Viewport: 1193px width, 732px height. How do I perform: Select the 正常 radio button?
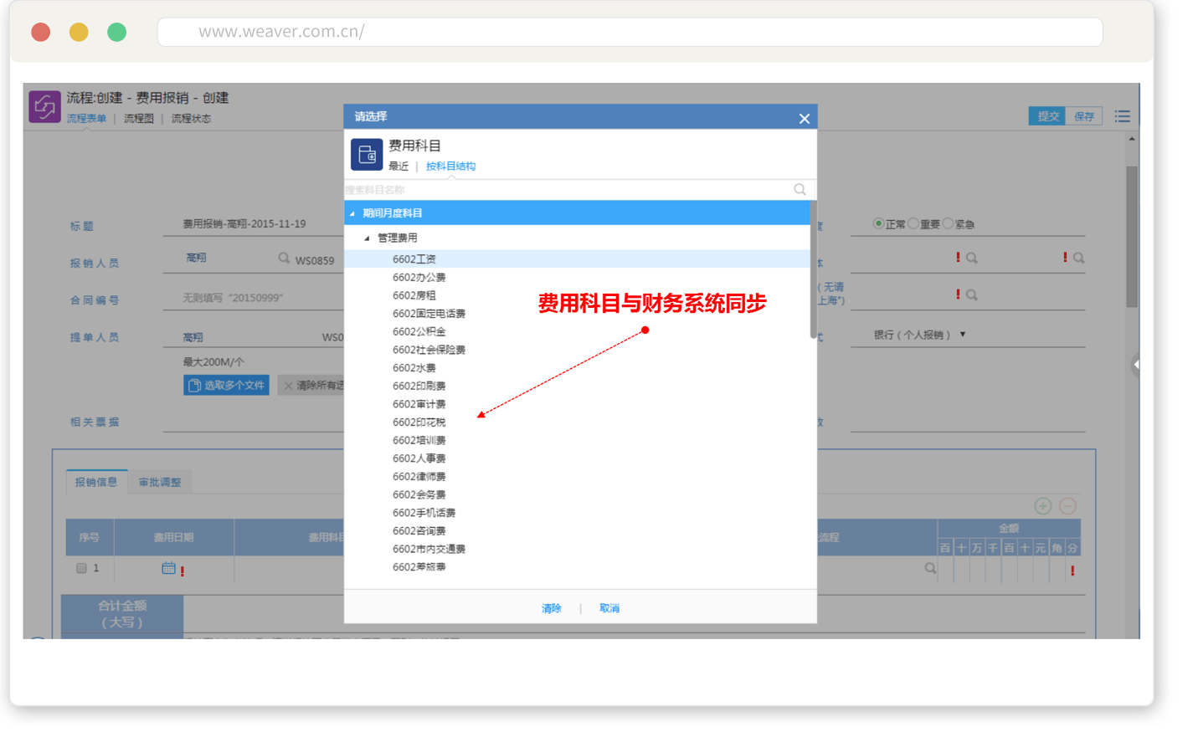pos(878,223)
